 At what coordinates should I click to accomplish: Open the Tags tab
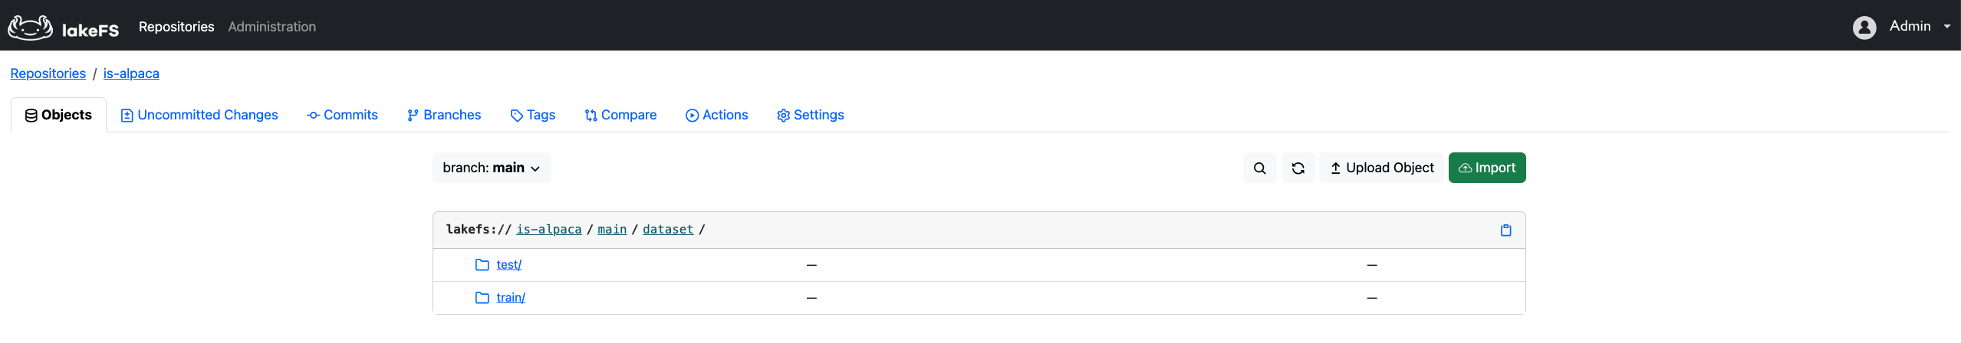pyautogui.click(x=533, y=115)
